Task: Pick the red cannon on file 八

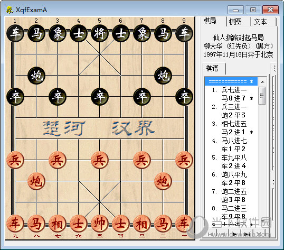Action: click(x=36, y=181)
